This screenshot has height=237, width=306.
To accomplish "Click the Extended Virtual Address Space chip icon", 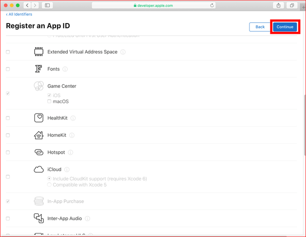I will click(39, 52).
